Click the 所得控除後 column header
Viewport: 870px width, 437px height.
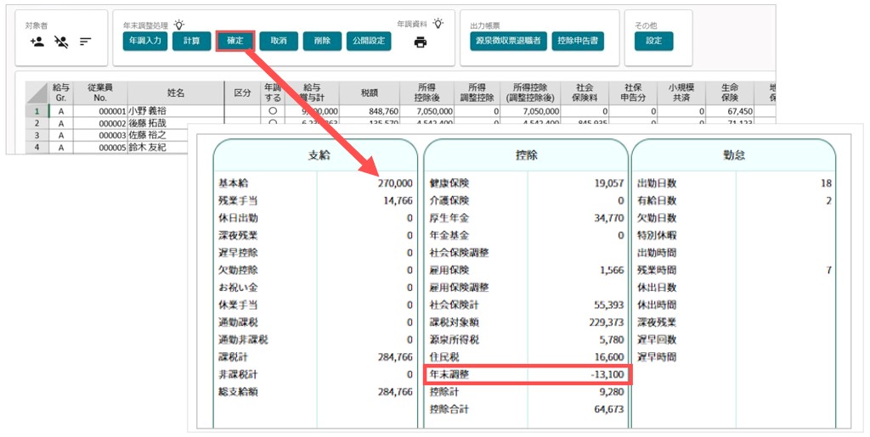pyautogui.click(x=427, y=93)
